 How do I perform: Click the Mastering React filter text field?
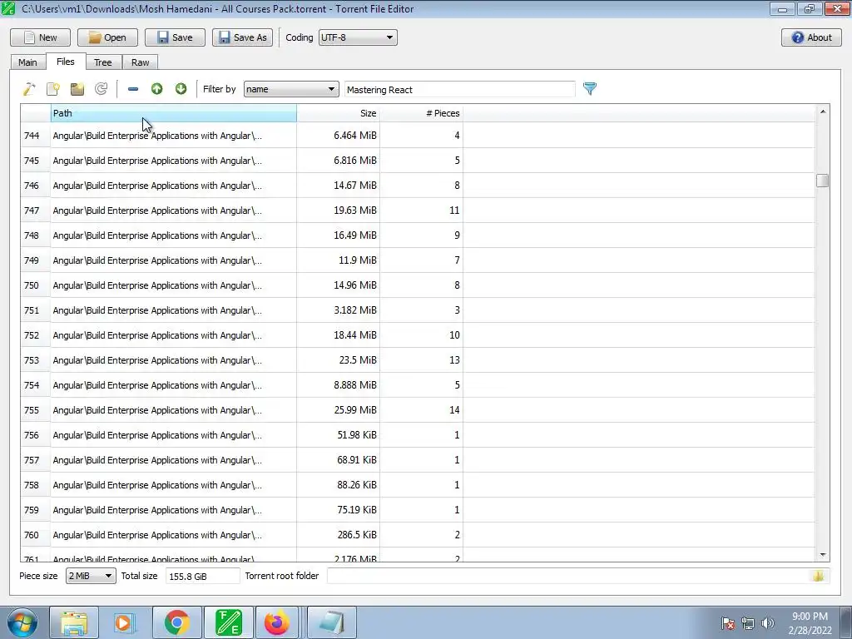click(x=459, y=90)
